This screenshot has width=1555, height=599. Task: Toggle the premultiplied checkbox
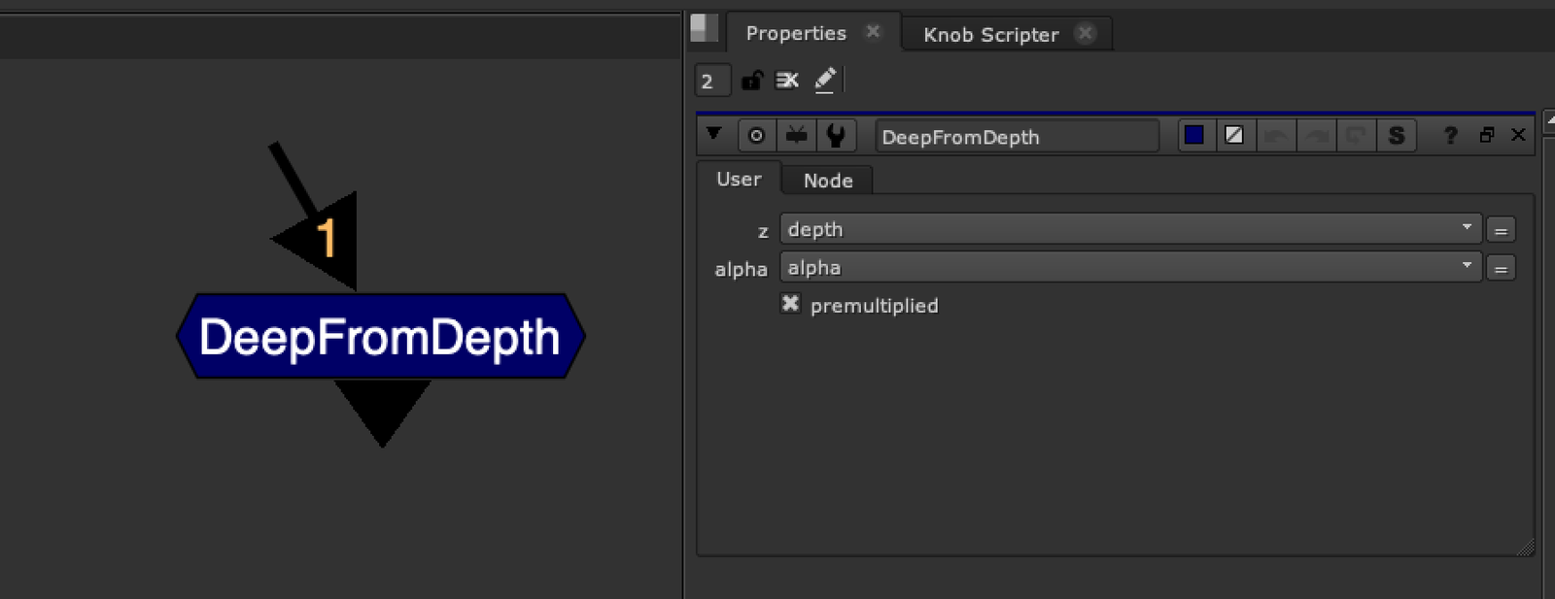click(x=790, y=304)
